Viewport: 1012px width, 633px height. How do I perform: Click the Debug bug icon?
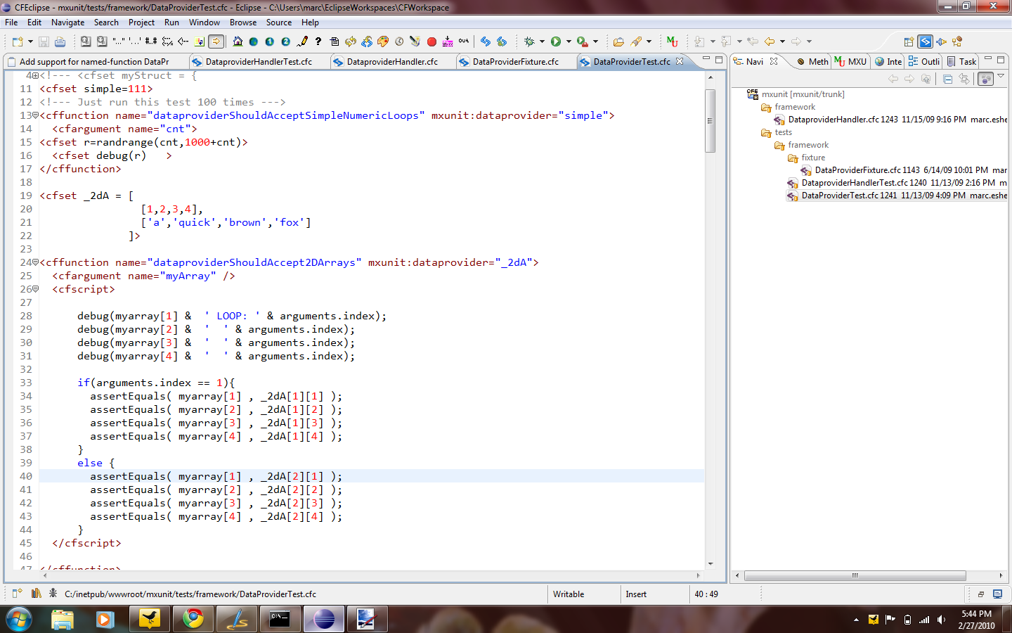[529, 41]
